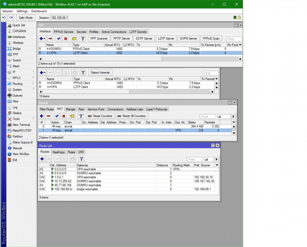
Task: Click PPTP Server button
Action: (122, 38)
